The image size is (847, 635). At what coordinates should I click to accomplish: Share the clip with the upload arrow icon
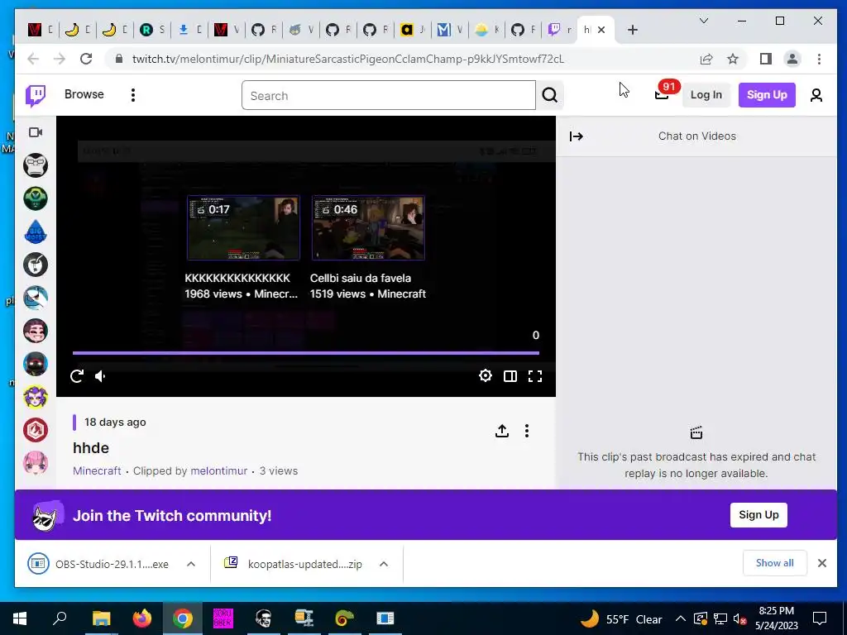tap(502, 431)
